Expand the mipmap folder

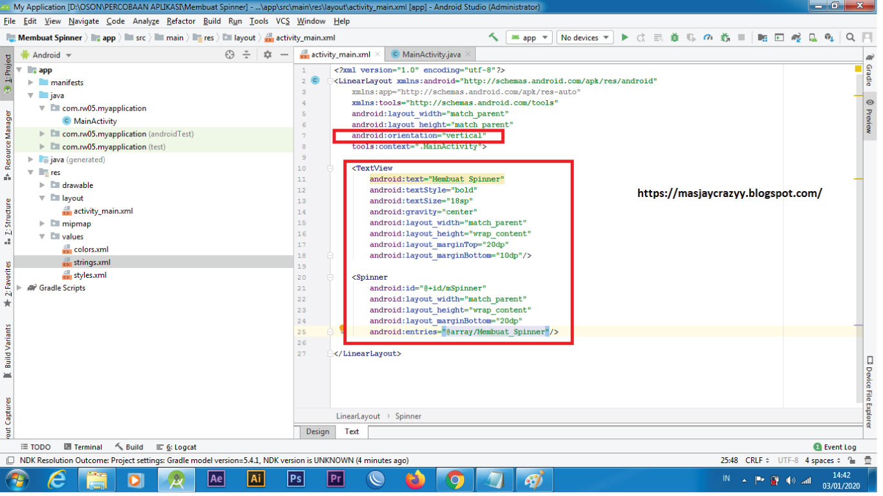tap(42, 223)
